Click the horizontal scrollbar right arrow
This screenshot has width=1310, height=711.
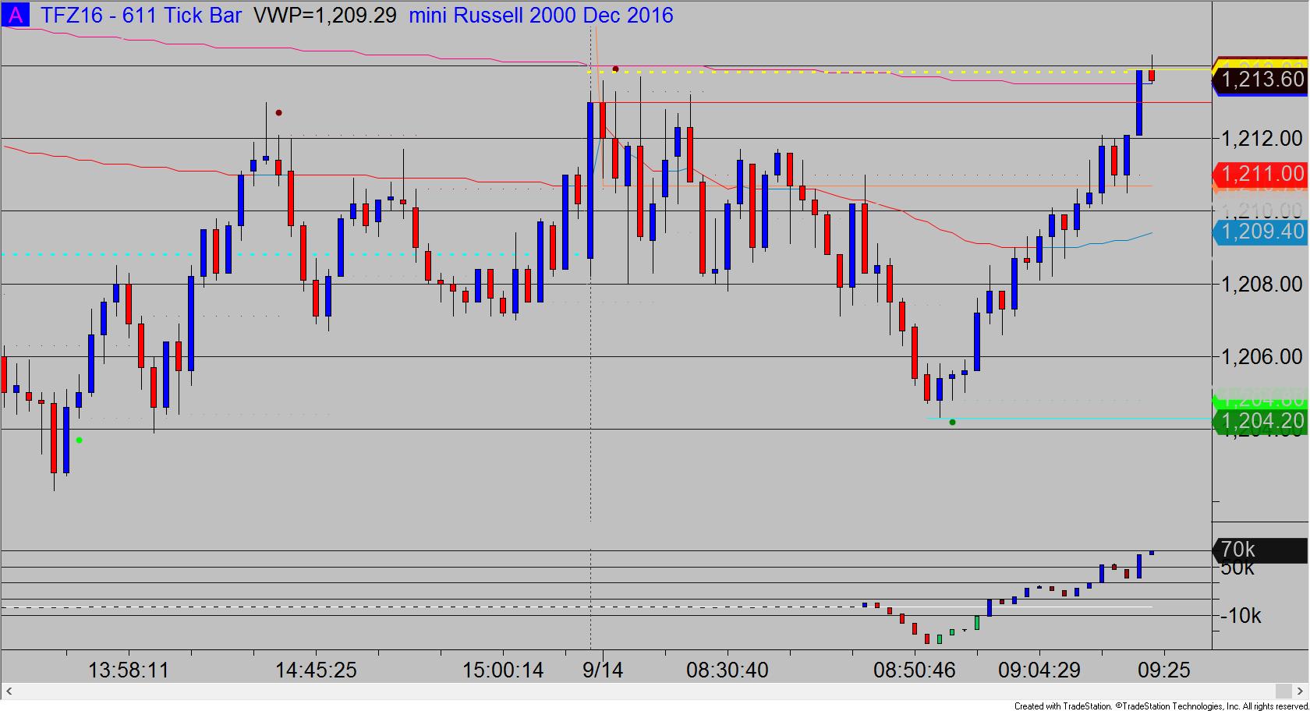1301,692
